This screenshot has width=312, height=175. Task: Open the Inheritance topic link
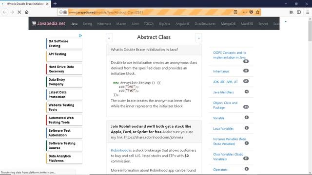point(221,71)
